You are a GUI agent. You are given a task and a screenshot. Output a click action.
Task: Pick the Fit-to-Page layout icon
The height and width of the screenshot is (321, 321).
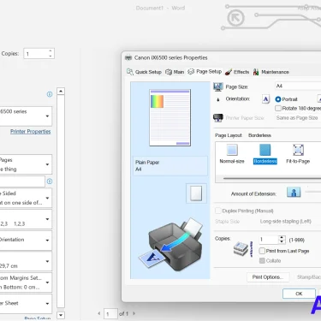[298, 150]
